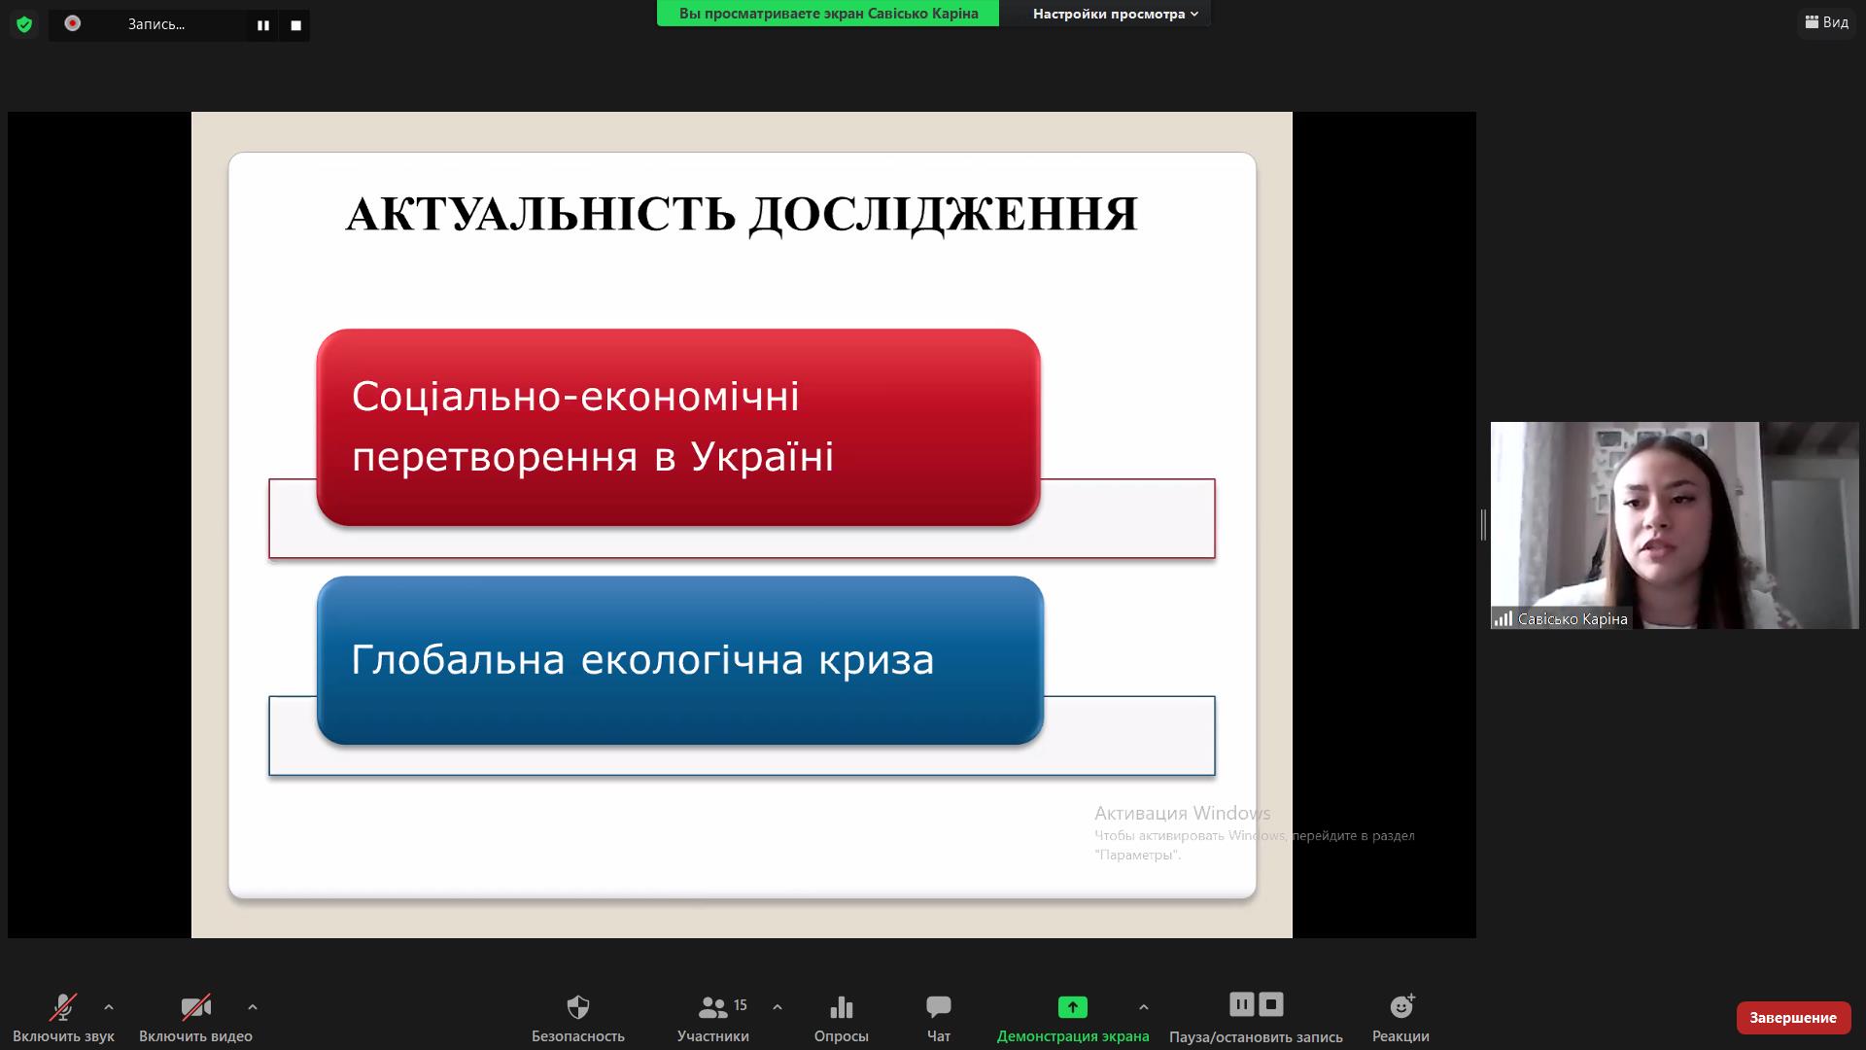Click the Вид view button
Image resolution: width=1866 pixels, height=1050 pixels.
(x=1827, y=22)
